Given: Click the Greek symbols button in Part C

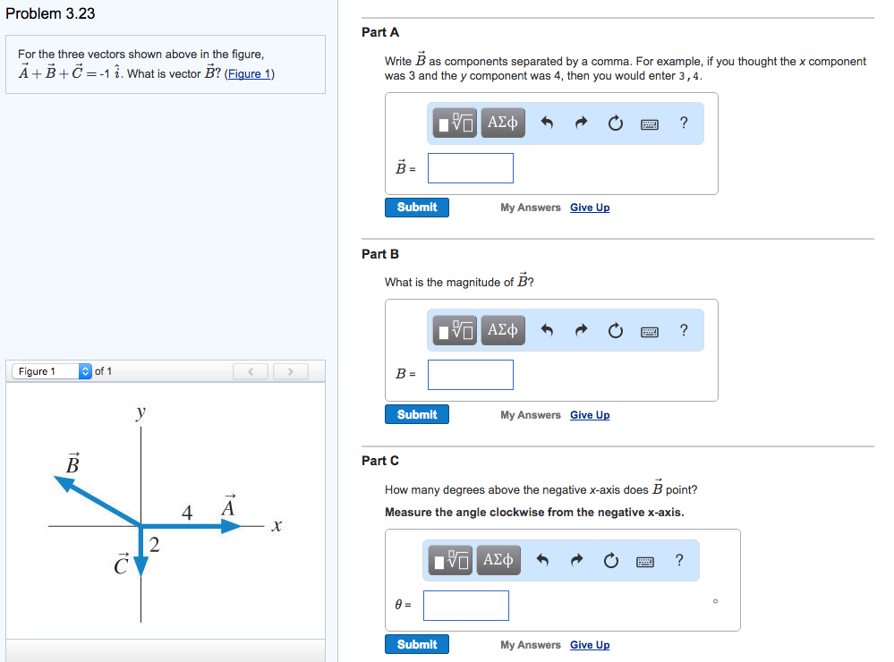Looking at the screenshot, I should [498, 560].
